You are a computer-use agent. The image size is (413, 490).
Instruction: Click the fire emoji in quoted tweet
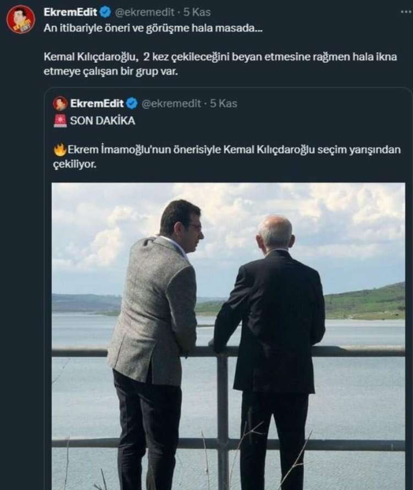click(x=60, y=150)
